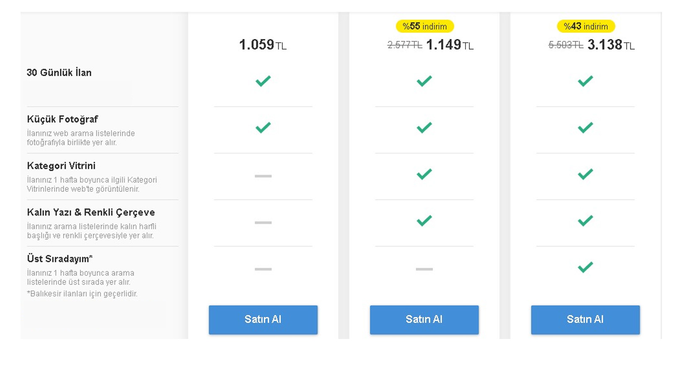The width and height of the screenshot is (693, 385).
Task: Click Kalın Yazı checkmark in 1.149 TL column
Action: click(424, 220)
